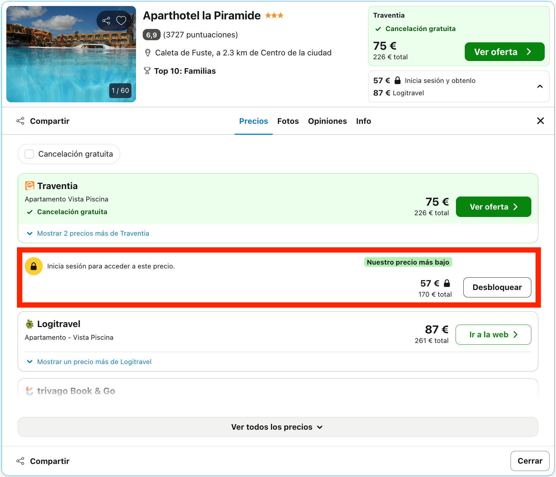Click Cancelación gratuita in top Traventia card
Screen dimensions: 556x477
click(x=420, y=29)
